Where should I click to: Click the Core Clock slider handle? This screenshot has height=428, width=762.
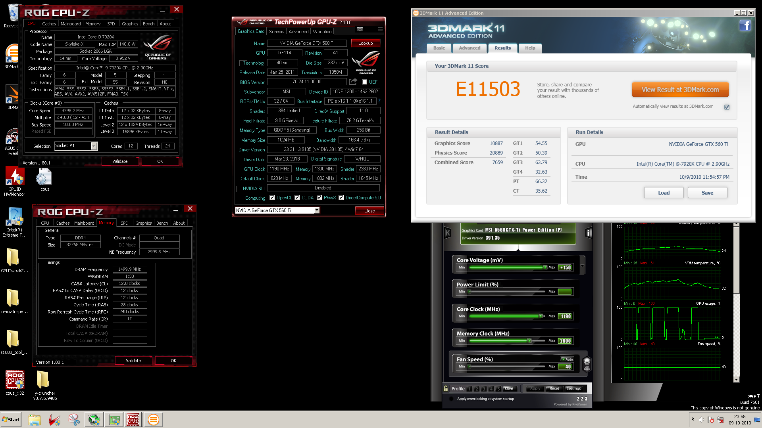point(541,316)
